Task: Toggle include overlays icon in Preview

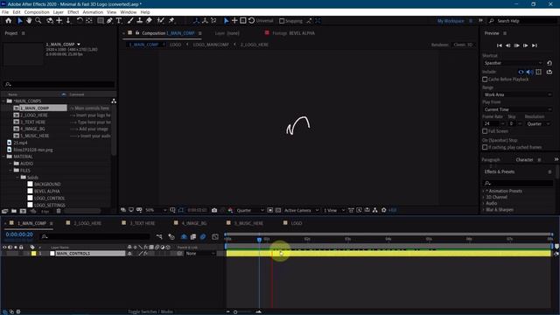Action: (x=539, y=72)
